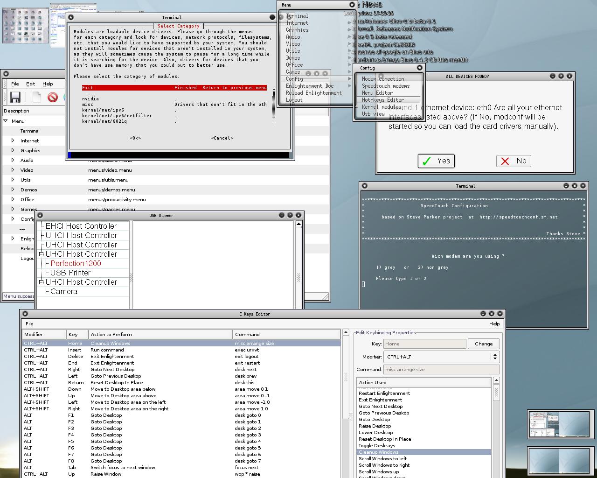Click the red X icon on the No button

point(505,161)
